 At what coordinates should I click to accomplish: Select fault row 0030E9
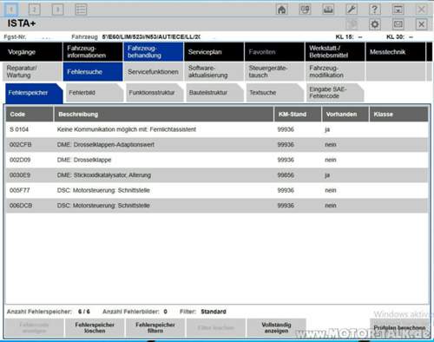(217, 175)
